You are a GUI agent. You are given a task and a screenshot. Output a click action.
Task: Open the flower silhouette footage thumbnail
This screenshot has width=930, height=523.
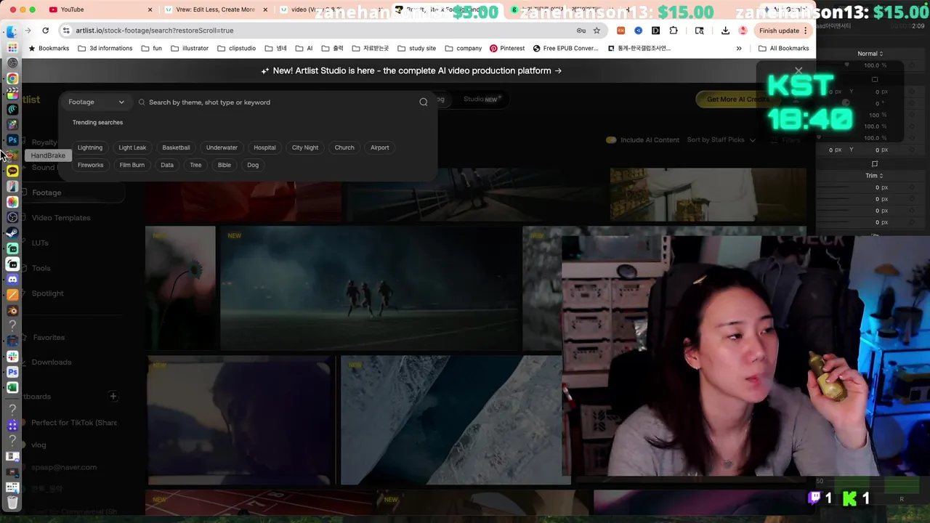[x=180, y=289]
